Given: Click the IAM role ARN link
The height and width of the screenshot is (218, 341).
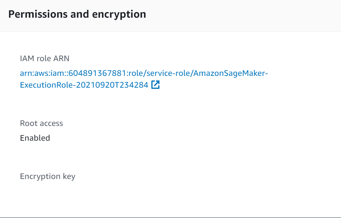Looking at the screenshot, I should pyautogui.click(x=144, y=74).
